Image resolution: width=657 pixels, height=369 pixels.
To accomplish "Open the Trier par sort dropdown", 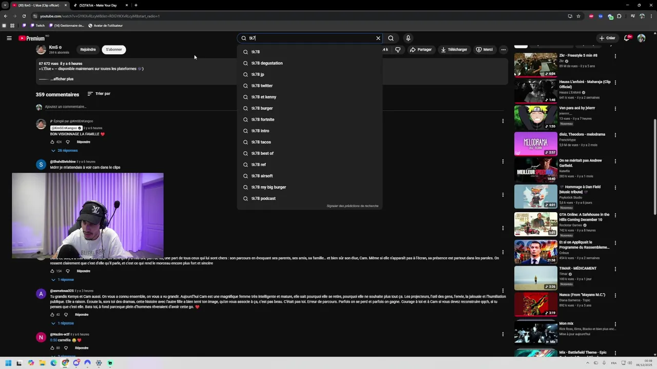I will point(99,94).
